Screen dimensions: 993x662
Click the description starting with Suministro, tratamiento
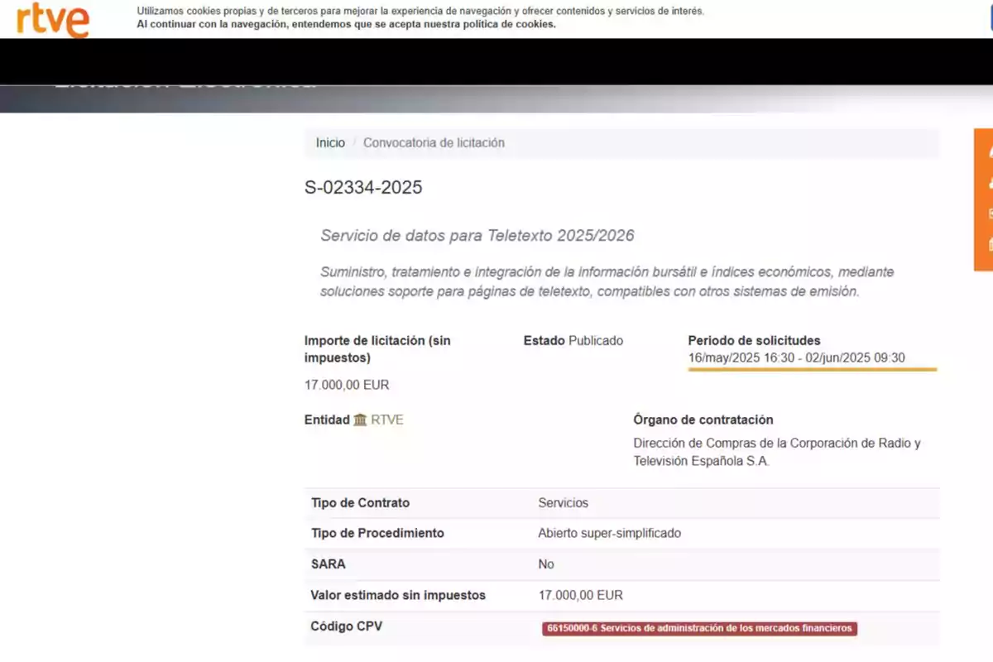coord(607,281)
